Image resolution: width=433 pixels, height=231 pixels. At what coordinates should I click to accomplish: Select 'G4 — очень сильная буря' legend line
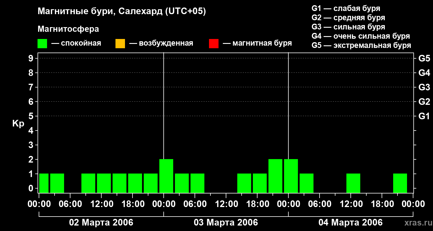361,36
